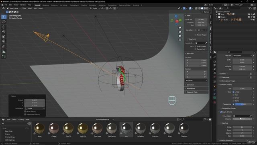The height and width of the screenshot is (145, 257).
Task: Select the Base Rings catalog
Action: click(9, 131)
